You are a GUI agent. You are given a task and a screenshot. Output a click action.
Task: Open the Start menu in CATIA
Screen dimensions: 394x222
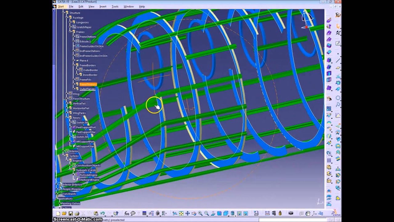coord(61,6)
